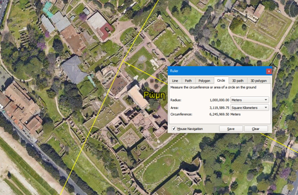
Task: Click the circumference value 6,245,969.50
Action: point(219,114)
